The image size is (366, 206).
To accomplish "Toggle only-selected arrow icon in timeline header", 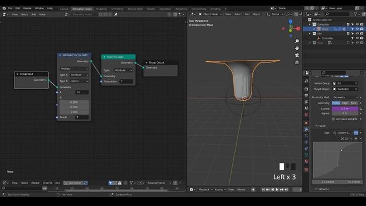I will (x=110, y=183).
